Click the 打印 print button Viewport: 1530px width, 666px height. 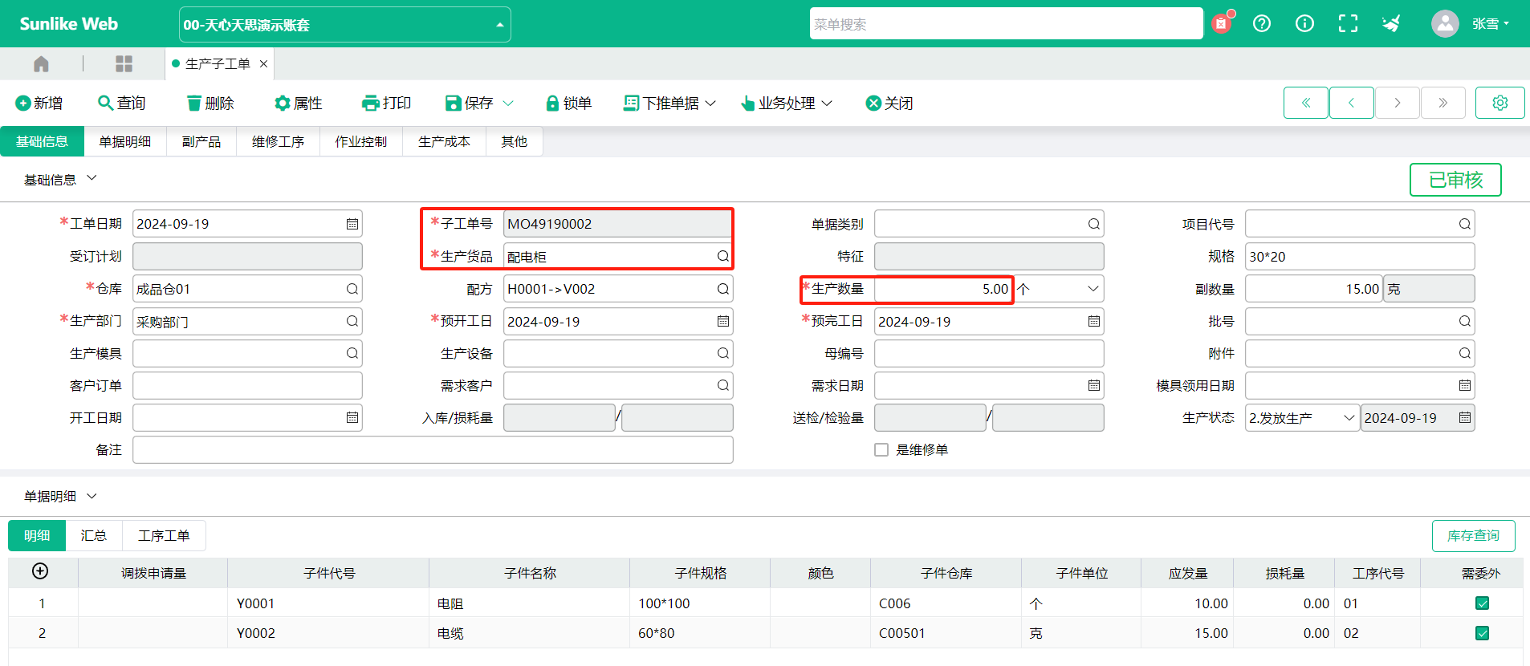pyautogui.click(x=387, y=103)
